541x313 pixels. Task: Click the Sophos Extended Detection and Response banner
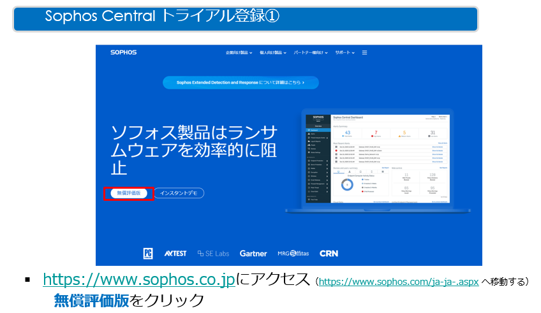(241, 83)
